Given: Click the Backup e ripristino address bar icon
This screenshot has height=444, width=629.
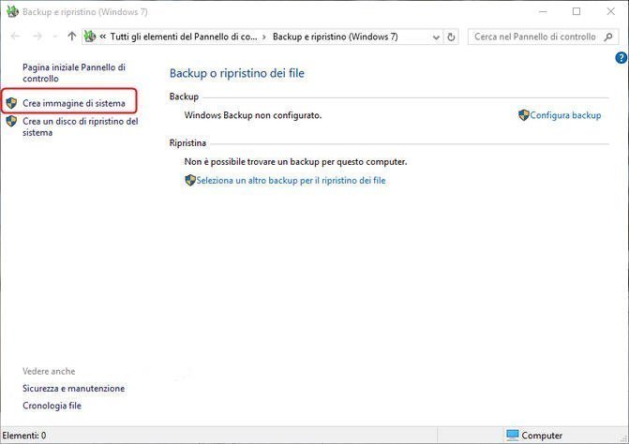Looking at the screenshot, I should (x=90, y=37).
